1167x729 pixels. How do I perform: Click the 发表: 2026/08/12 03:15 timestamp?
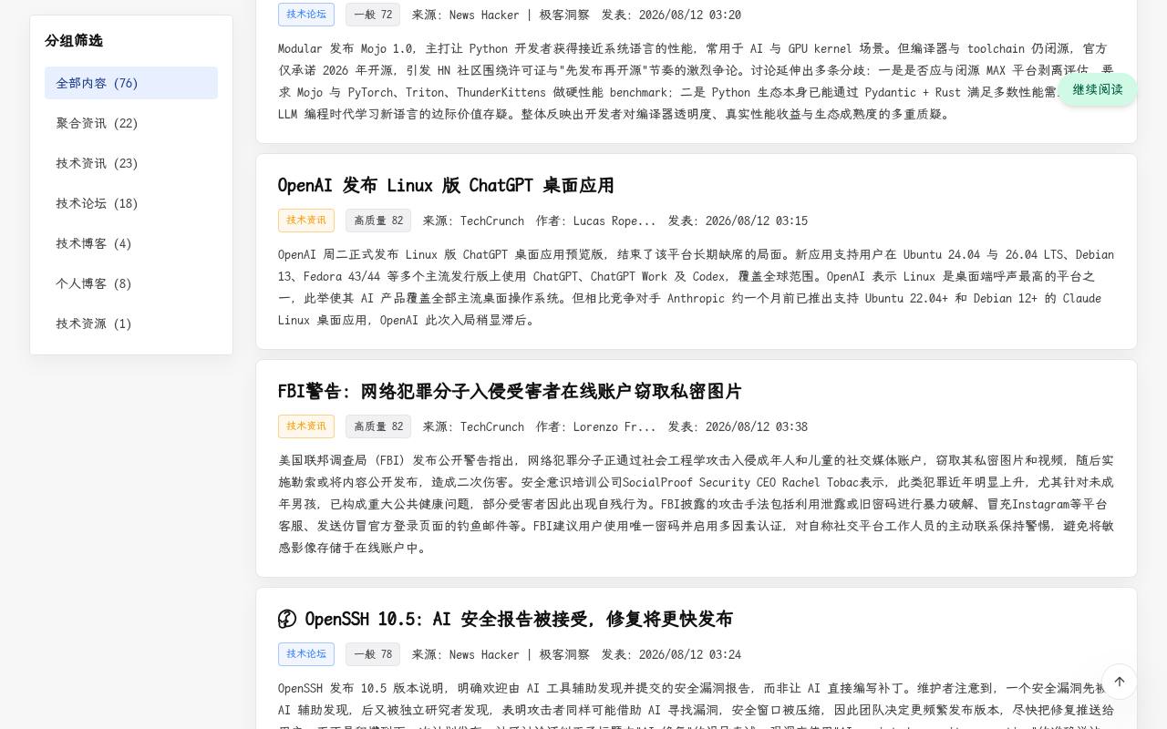point(738,221)
